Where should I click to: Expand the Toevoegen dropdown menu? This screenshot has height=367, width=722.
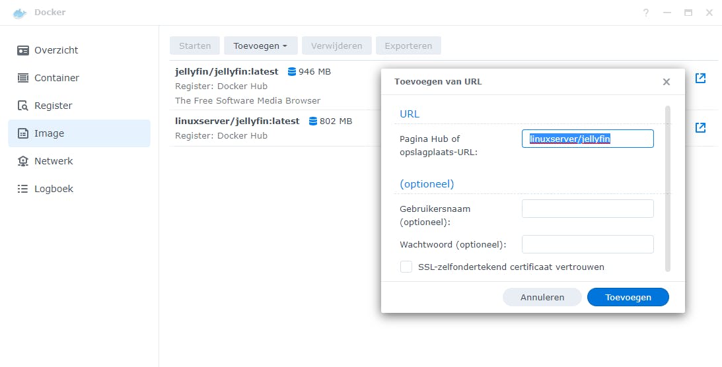click(x=260, y=46)
